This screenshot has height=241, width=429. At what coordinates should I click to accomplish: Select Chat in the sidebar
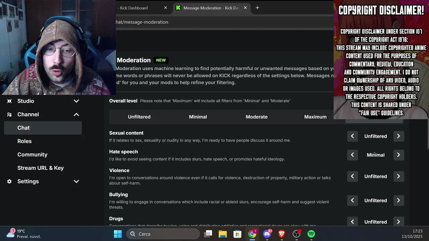click(x=43, y=128)
